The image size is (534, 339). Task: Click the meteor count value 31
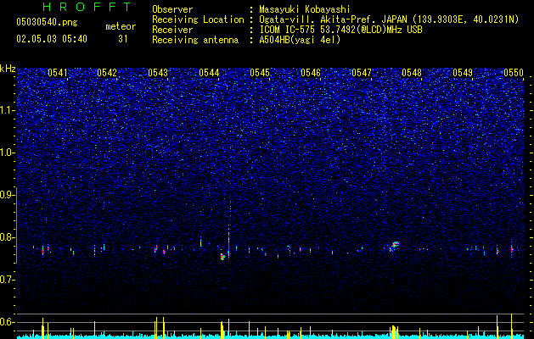pos(123,39)
